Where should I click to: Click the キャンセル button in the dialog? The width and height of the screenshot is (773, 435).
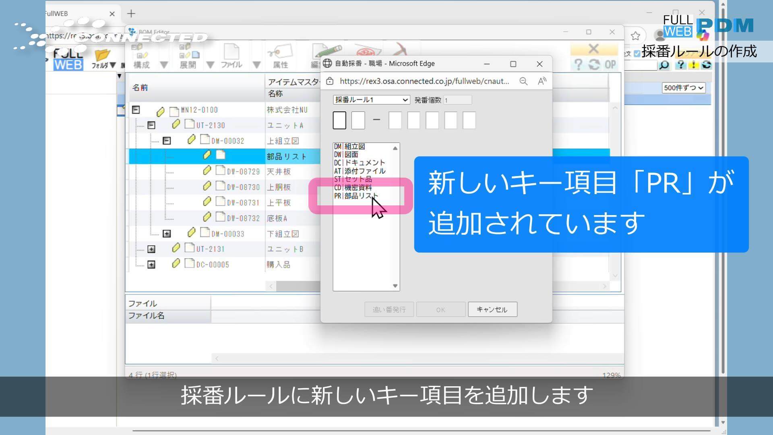tap(492, 309)
